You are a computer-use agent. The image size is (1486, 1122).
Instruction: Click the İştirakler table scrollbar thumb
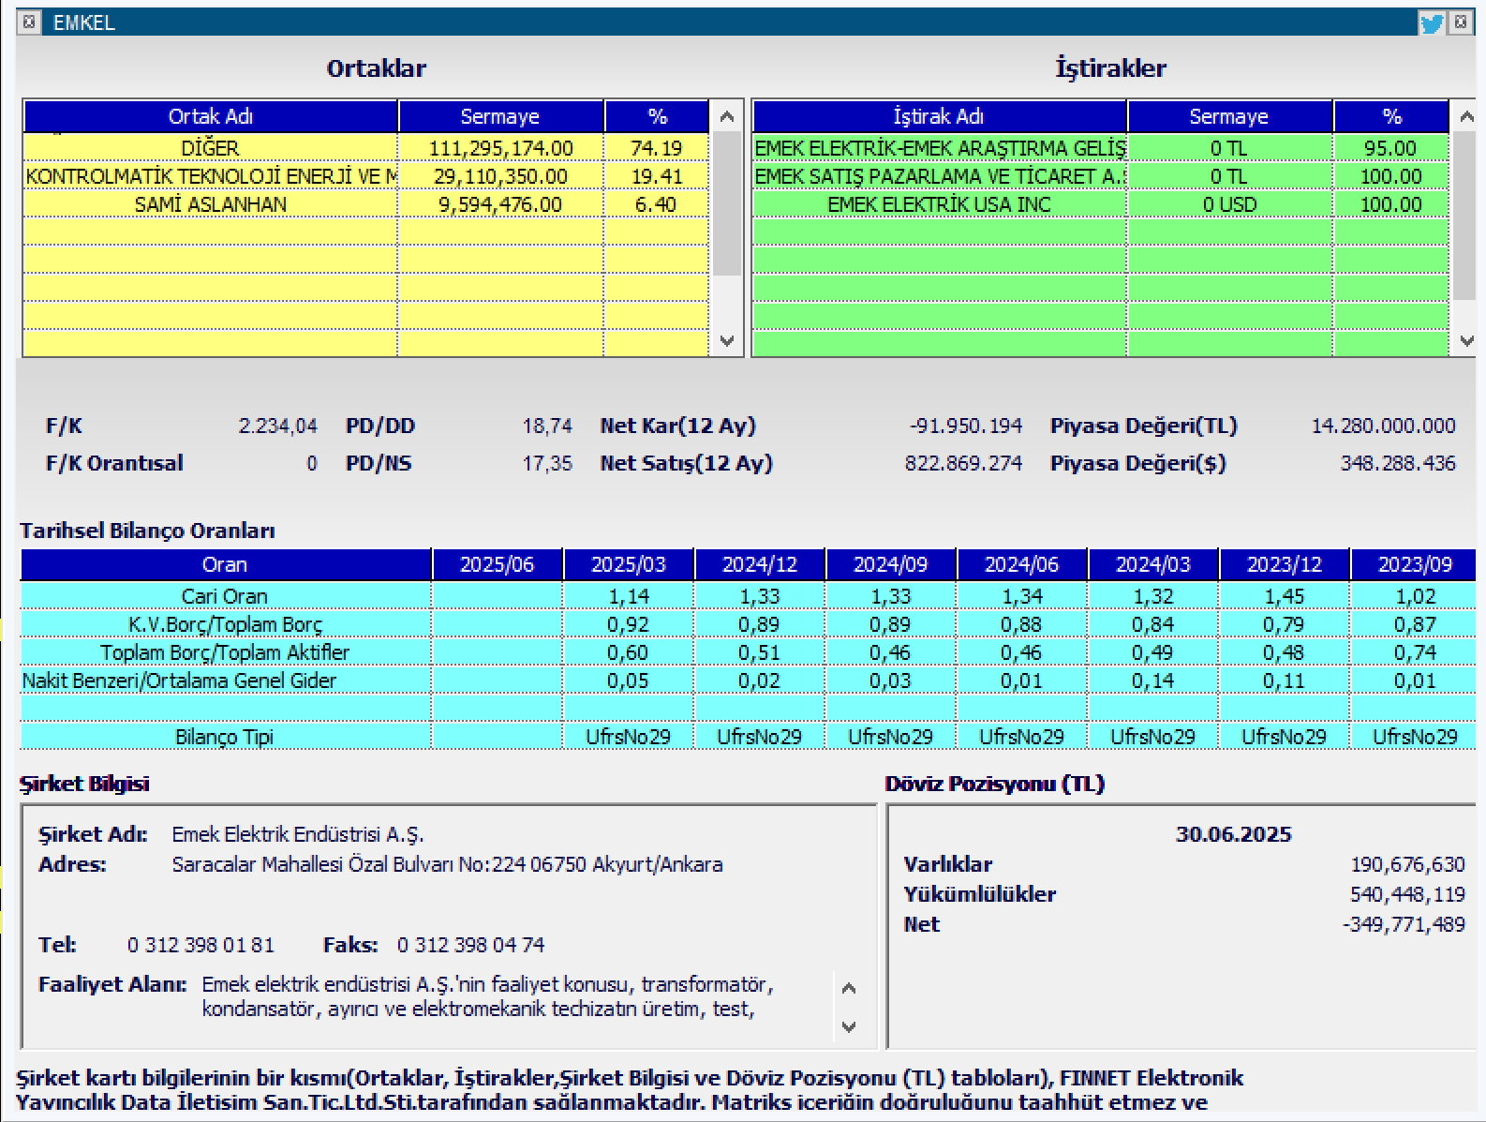coord(1465,216)
